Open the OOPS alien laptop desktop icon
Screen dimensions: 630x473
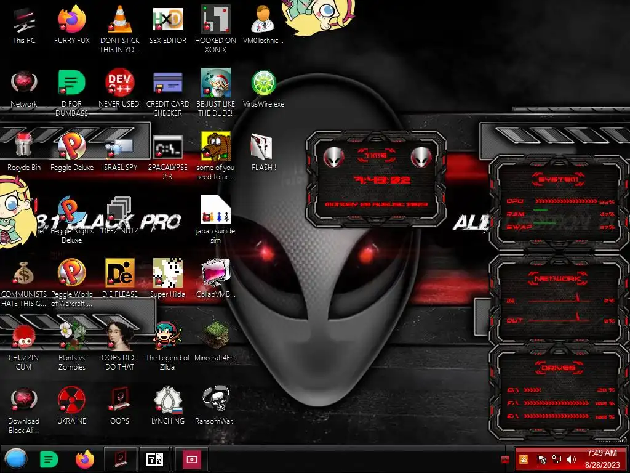click(120, 406)
